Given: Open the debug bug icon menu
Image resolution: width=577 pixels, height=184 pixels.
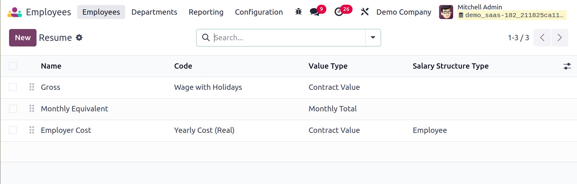Looking at the screenshot, I should [x=298, y=12].
